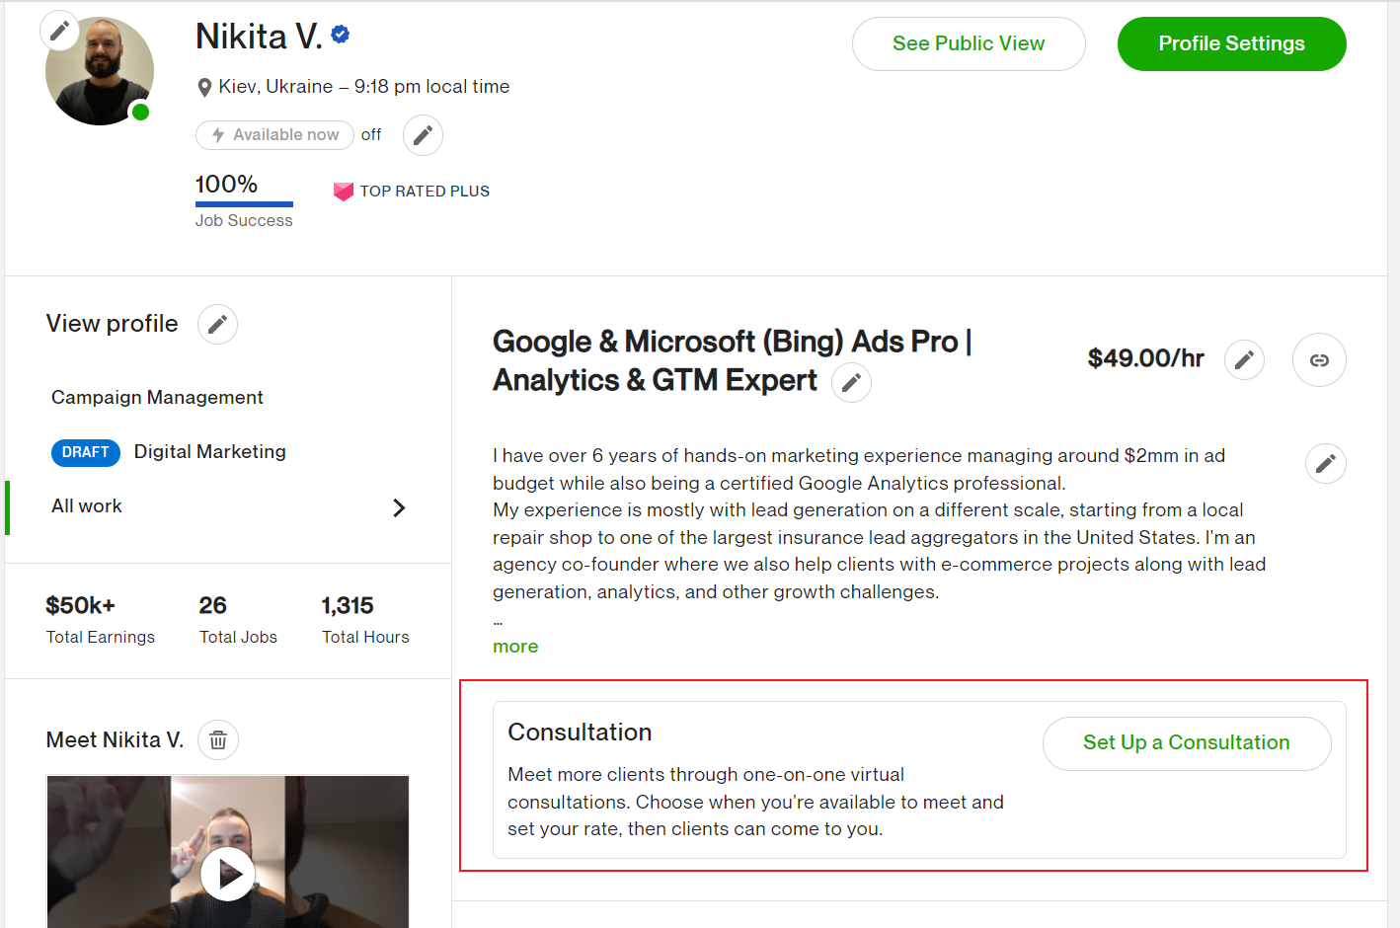Delete the intro video with the trash icon
The width and height of the screenshot is (1400, 928).
(x=217, y=739)
